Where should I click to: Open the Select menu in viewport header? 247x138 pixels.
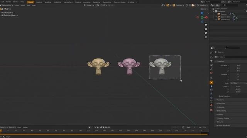click(x=23, y=5)
